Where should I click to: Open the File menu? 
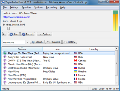click(x=4, y=7)
